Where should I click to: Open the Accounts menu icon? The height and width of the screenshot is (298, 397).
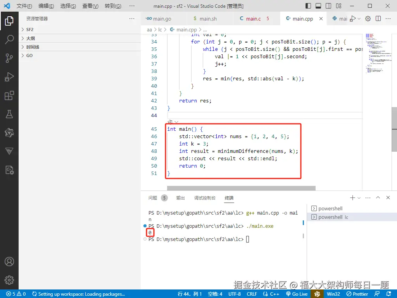point(9,262)
